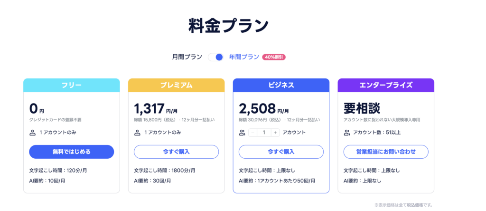The image size is (486, 211).
Task: Decrease the business account count with minus
Action: point(253,133)
